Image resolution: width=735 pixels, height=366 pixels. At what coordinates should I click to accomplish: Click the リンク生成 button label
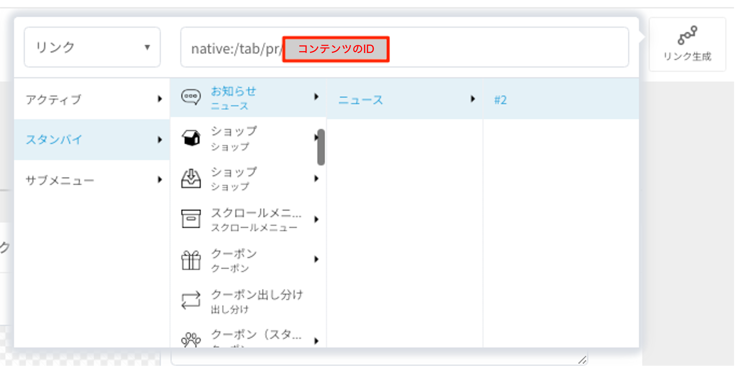(x=687, y=57)
